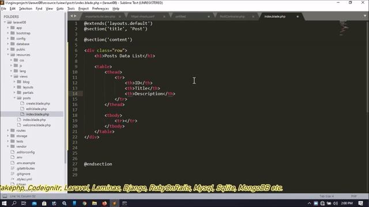
Task: Open the Edit menu
Action: coord(13,9)
